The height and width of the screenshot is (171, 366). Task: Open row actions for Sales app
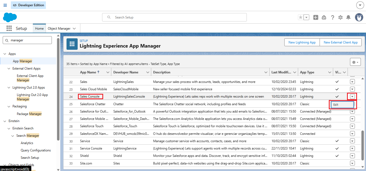[352, 82]
